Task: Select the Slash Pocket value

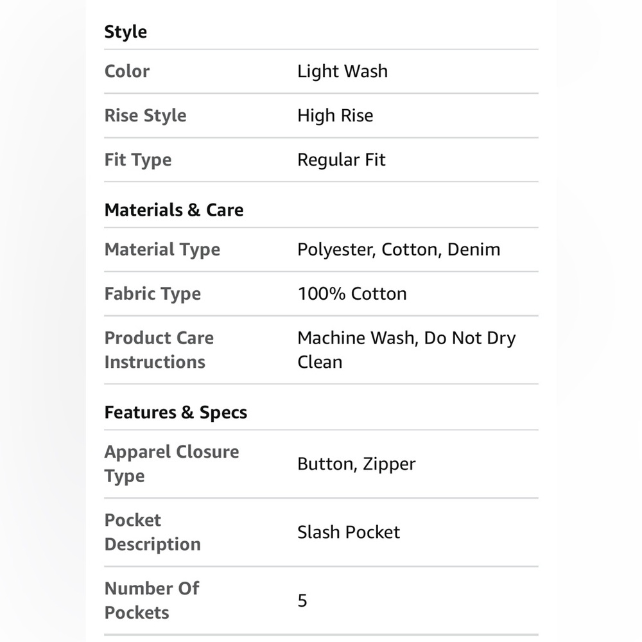Action: point(349,532)
